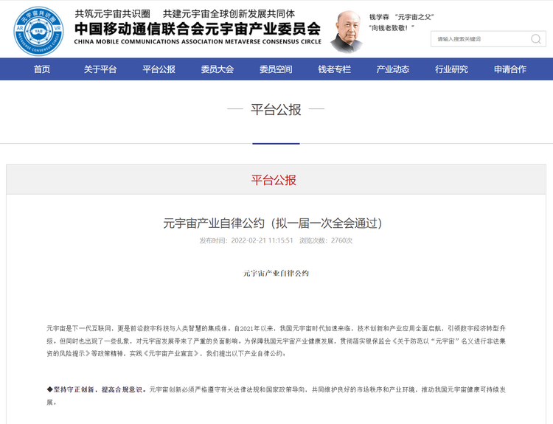Open the 钱老专栏 navigation item
This screenshot has width=553, height=424.
point(335,69)
